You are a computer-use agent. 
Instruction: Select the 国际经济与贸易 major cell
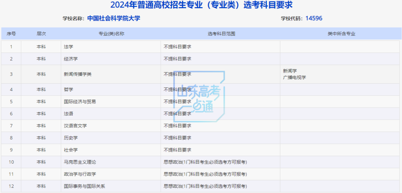111,102
